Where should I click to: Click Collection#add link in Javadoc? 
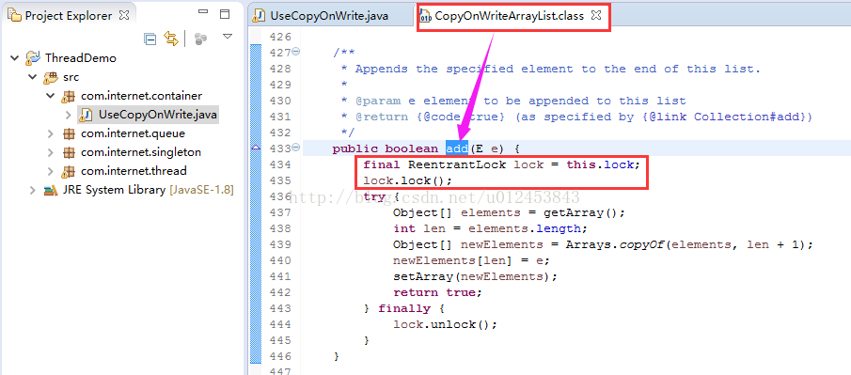750,117
